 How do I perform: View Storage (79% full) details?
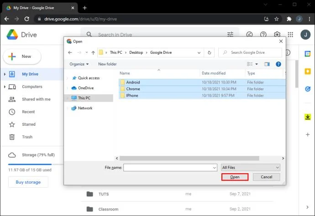pos(38,155)
